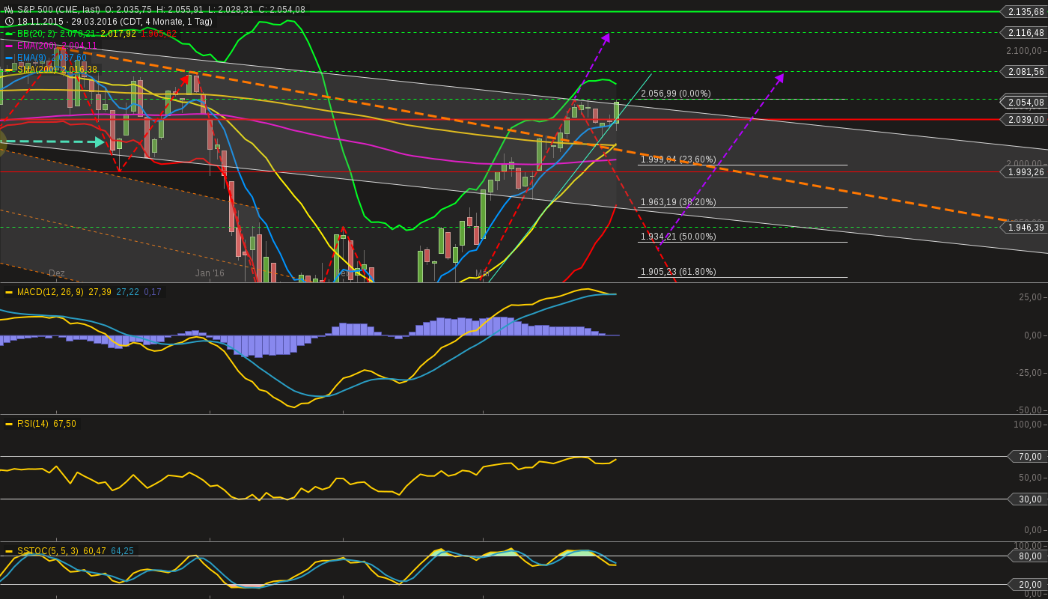Click the BB middle band value 2.017,92
1048x599 pixels.
point(118,34)
